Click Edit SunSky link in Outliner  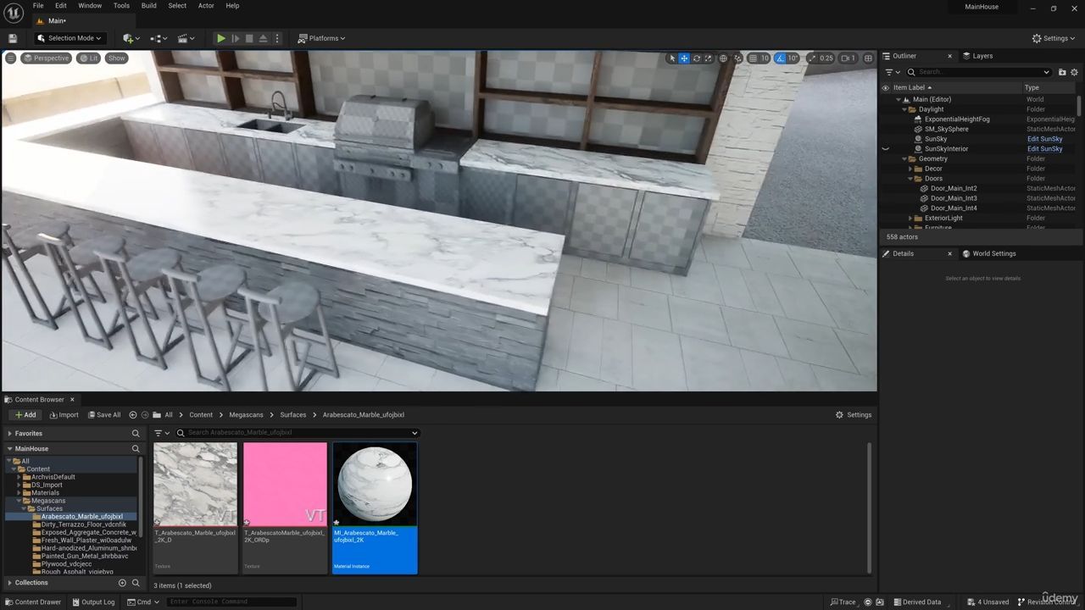(x=1044, y=139)
